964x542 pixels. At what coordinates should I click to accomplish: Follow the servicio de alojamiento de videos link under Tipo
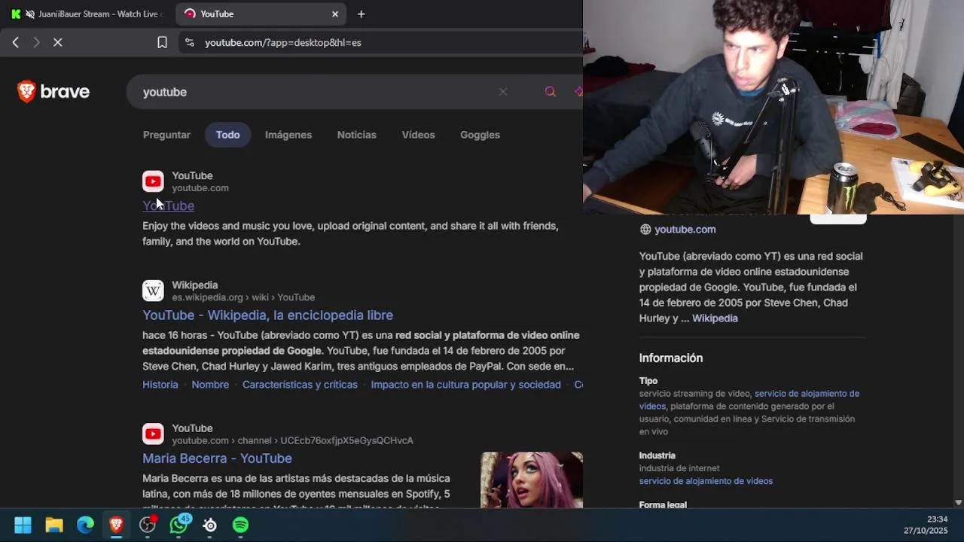(x=749, y=400)
